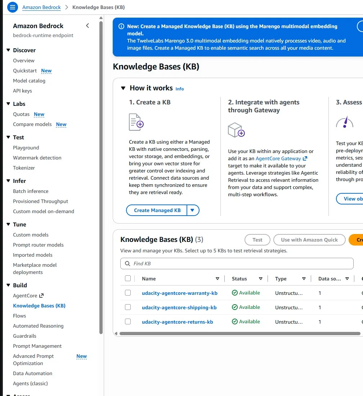The width and height of the screenshot is (363, 396).
Task: Click the external link icon next to AgentCore
Action: tap(41, 296)
